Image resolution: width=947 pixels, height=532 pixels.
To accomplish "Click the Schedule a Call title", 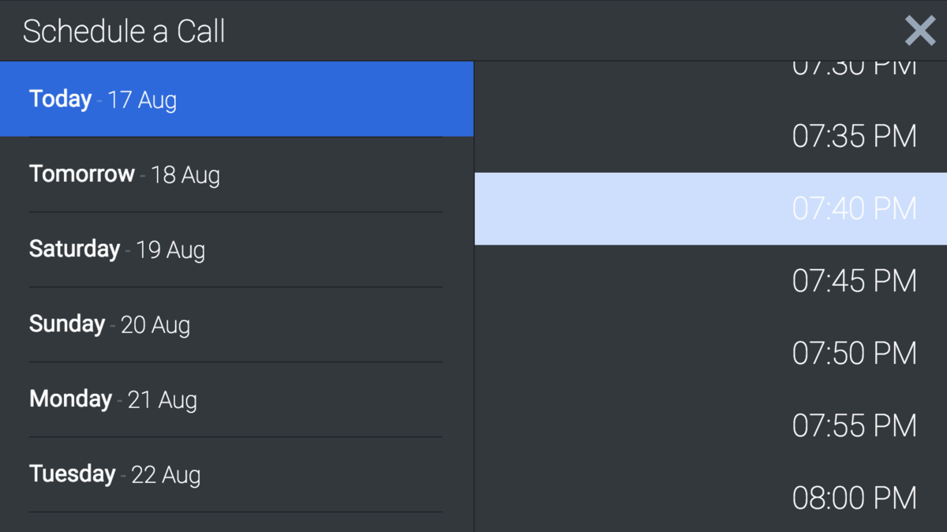I will pyautogui.click(x=124, y=32).
